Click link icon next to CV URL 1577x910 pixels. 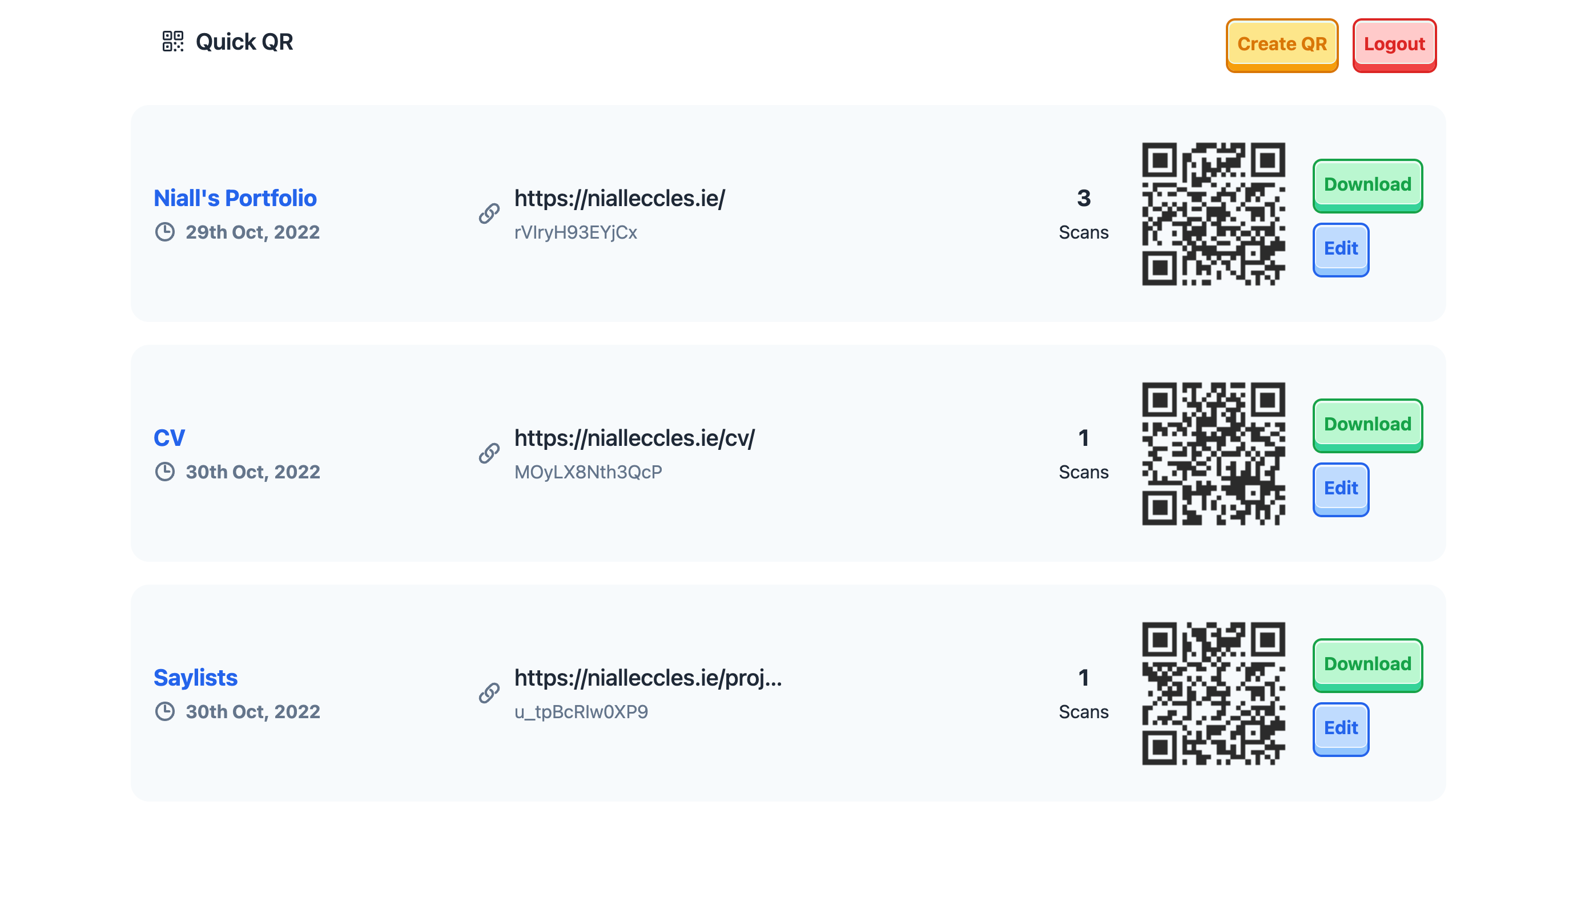point(489,453)
